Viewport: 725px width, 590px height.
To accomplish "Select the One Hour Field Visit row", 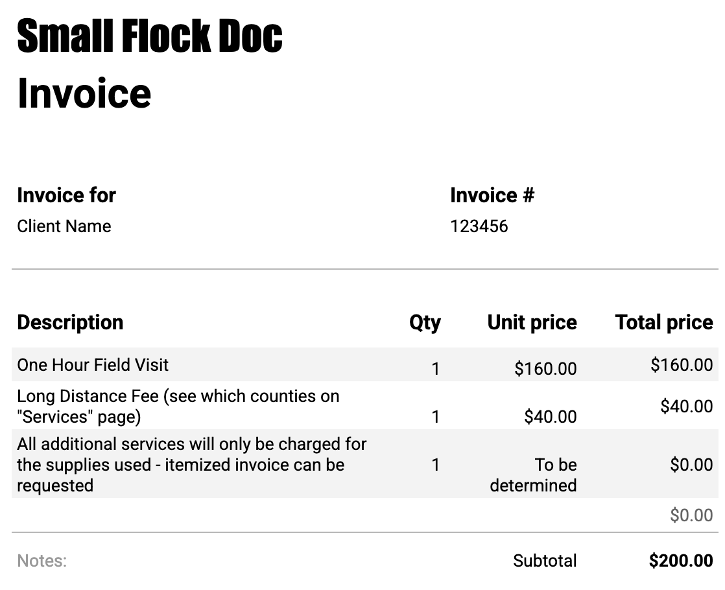I will pos(365,365).
